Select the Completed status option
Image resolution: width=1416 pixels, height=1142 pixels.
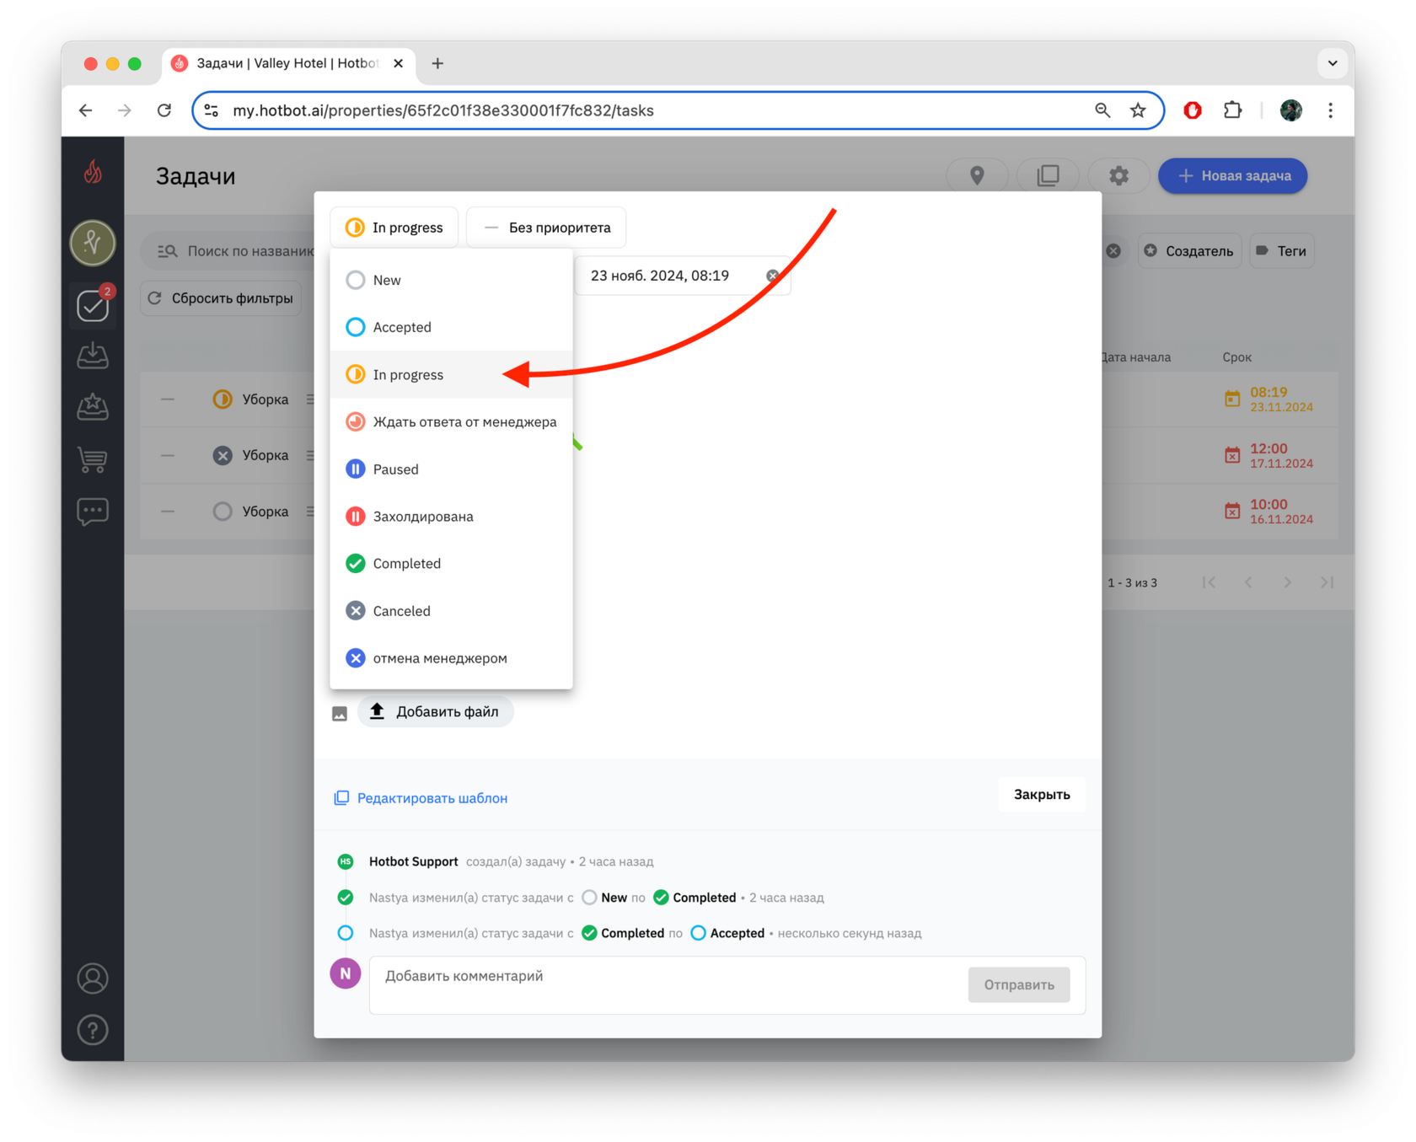pos(451,563)
